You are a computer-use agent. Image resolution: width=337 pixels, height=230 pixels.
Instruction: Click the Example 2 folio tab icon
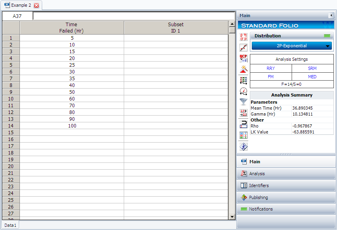click(7, 5)
